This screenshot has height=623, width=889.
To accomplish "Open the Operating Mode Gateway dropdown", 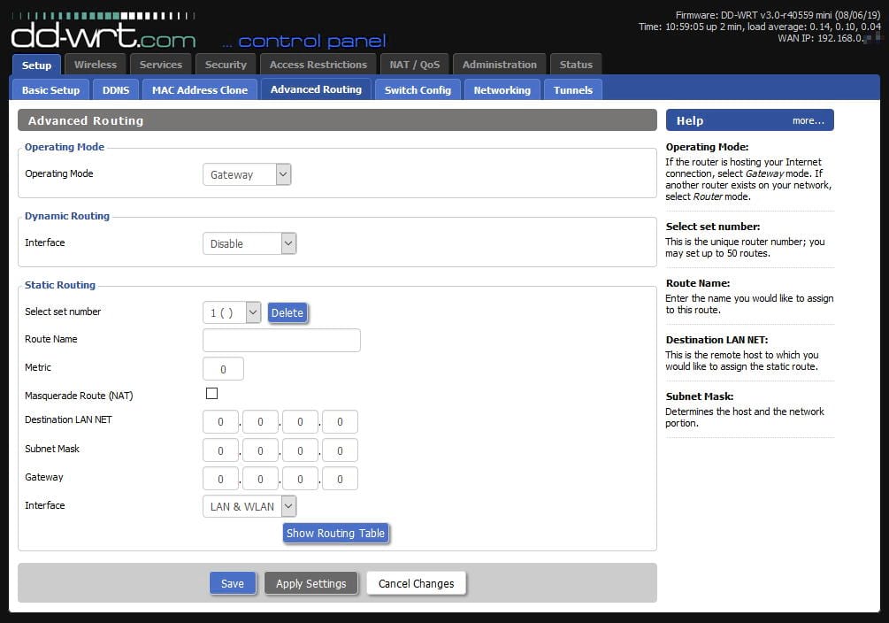I will 247,174.
